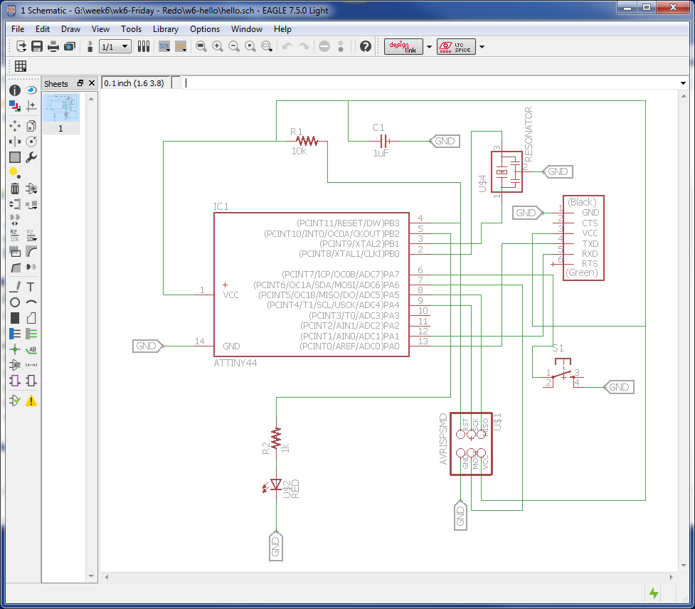Zoom in with the plus magnifier
The height and width of the screenshot is (609, 695).
217,46
